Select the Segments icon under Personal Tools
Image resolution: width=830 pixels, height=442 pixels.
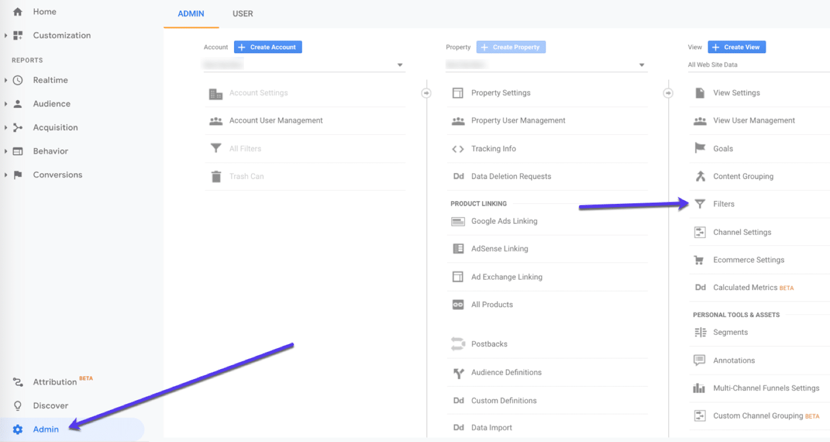click(x=699, y=332)
